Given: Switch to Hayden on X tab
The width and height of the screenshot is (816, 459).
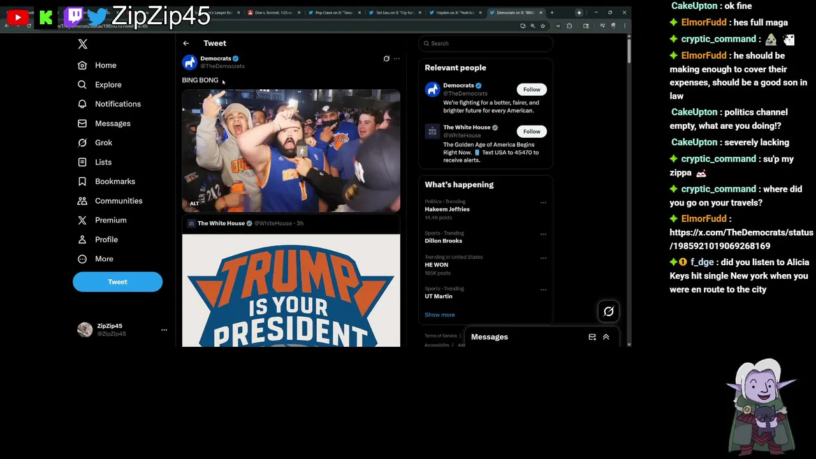Looking at the screenshot, I should pyautogui.click(x=455, y=13).
